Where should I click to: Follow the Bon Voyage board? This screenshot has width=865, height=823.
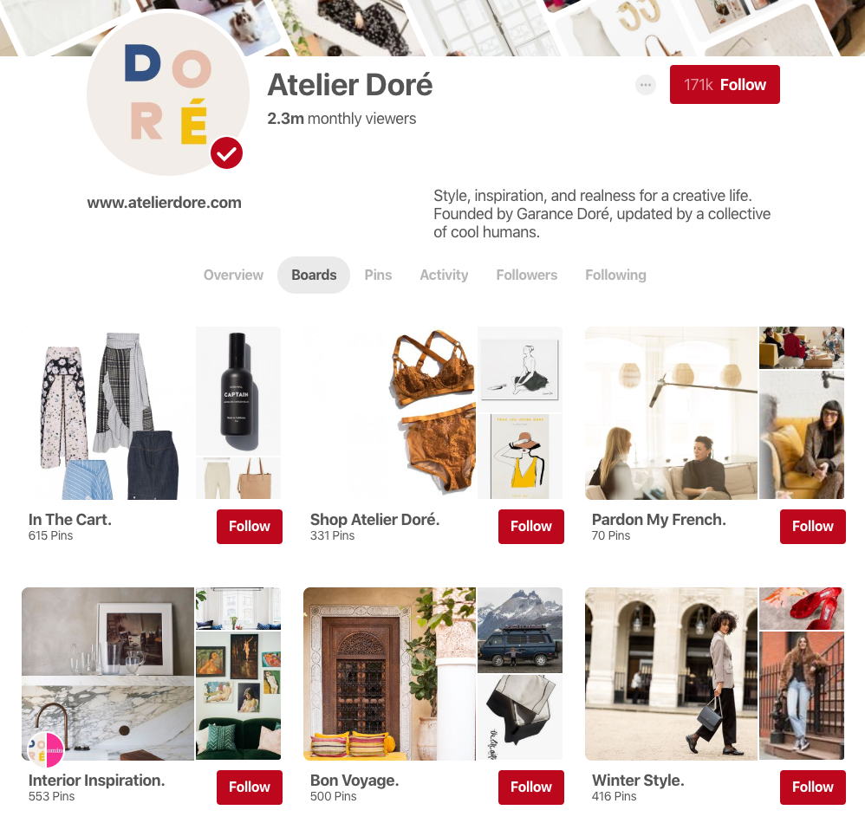pos(530,787)
